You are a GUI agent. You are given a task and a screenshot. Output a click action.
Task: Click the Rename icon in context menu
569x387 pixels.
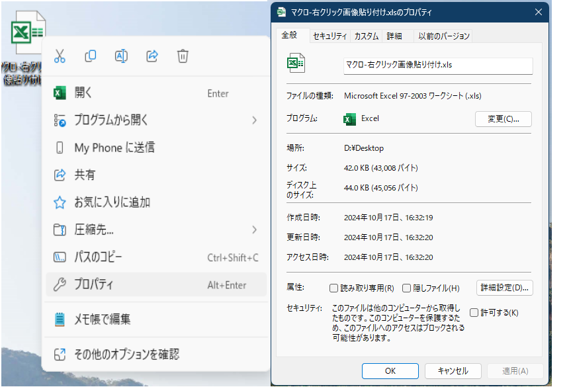(x=121, y=56)
